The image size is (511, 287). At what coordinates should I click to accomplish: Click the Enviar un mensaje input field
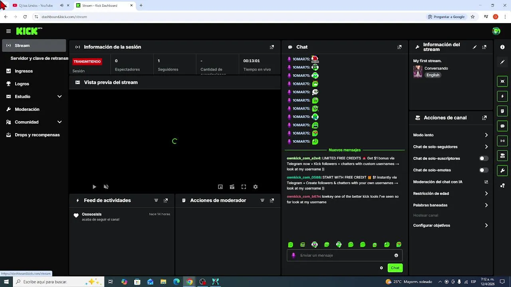point(345,256)
